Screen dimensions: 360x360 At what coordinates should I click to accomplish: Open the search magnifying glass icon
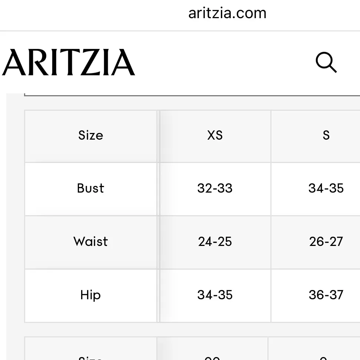point(326,62)
